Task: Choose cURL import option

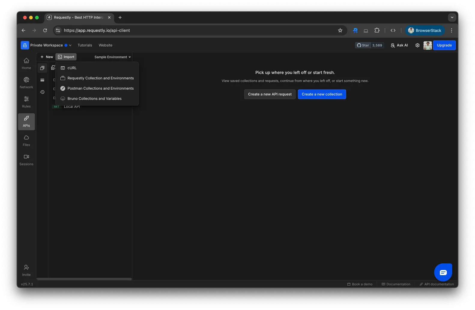Action: click(97, 68)
